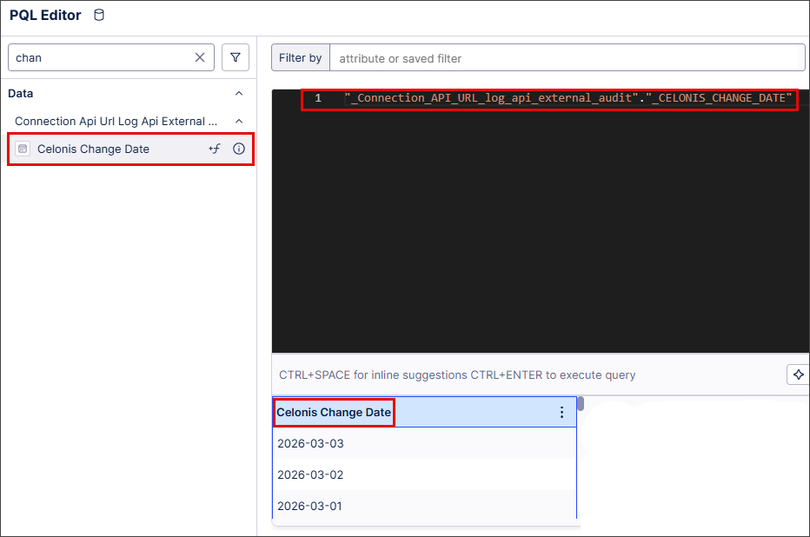
Task: Click the database icon beside PQL Editor title
Action: (99, 15)
